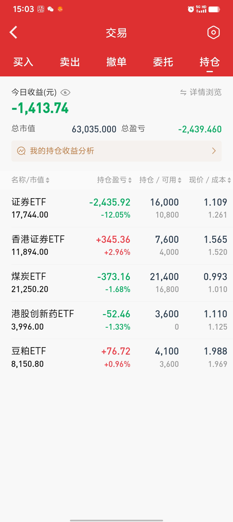This screenshot has width=233, height=522.
Task: Tap the swap arrows icon beside 详情浏览
Action: point(183,93)
